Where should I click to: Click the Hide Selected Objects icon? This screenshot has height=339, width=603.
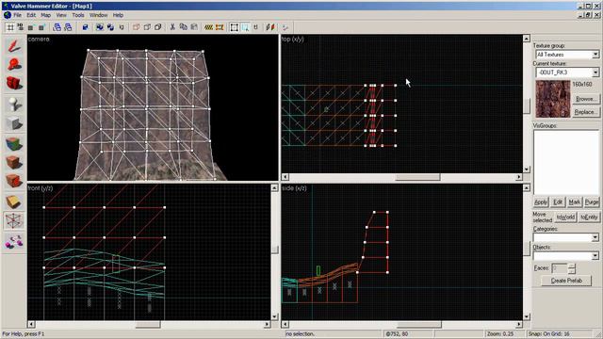pyautogui.click(x=136, y=27)
